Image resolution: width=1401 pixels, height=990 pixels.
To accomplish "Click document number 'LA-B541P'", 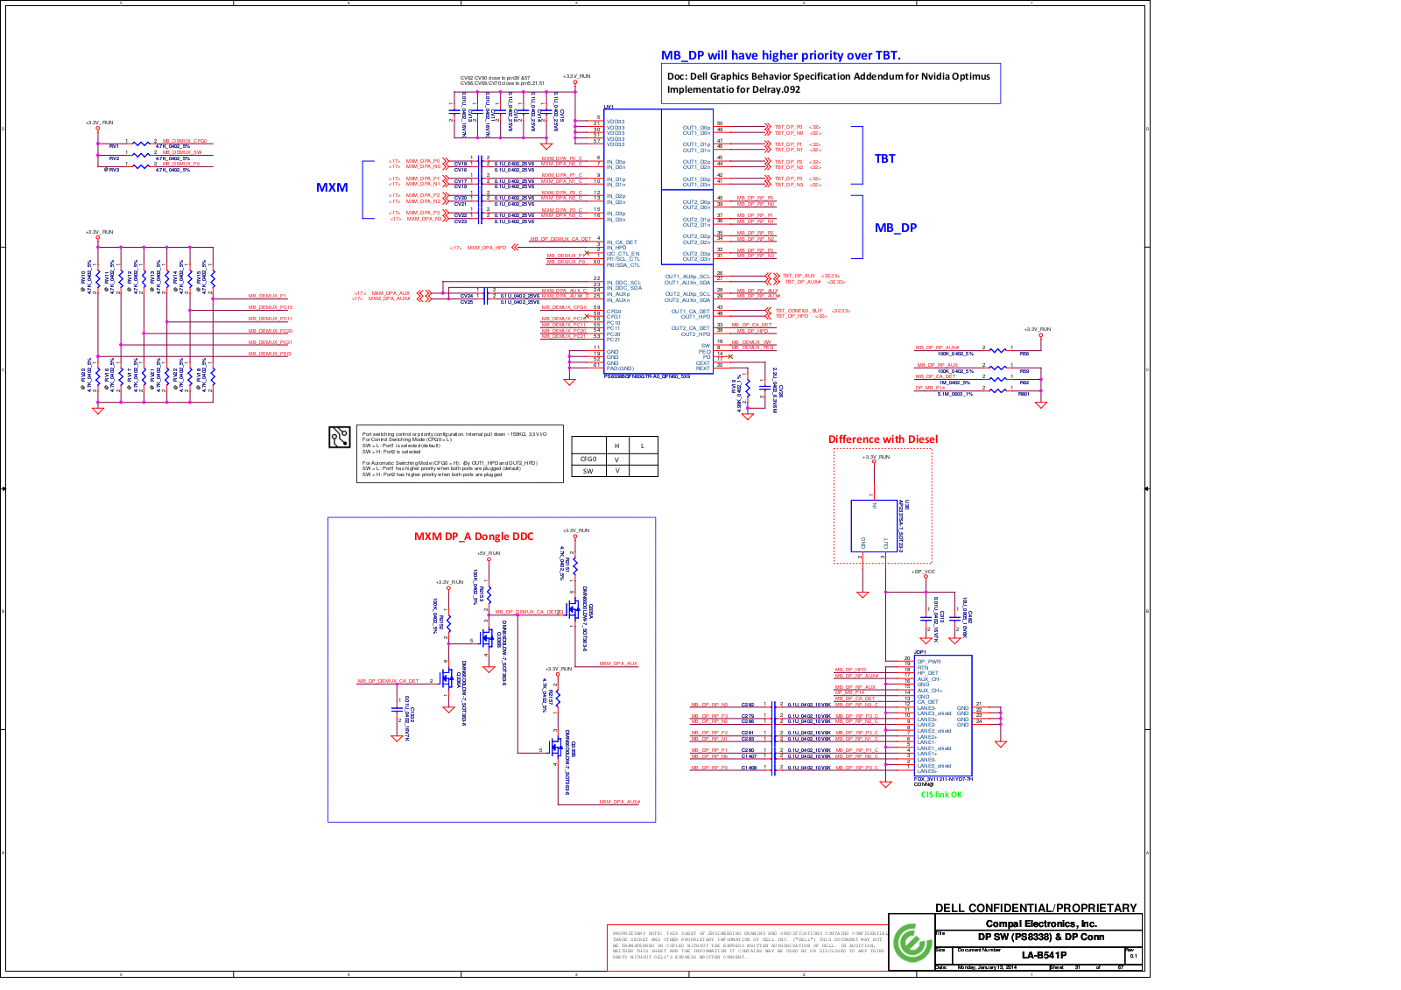I will click(x=1044, y=955).
